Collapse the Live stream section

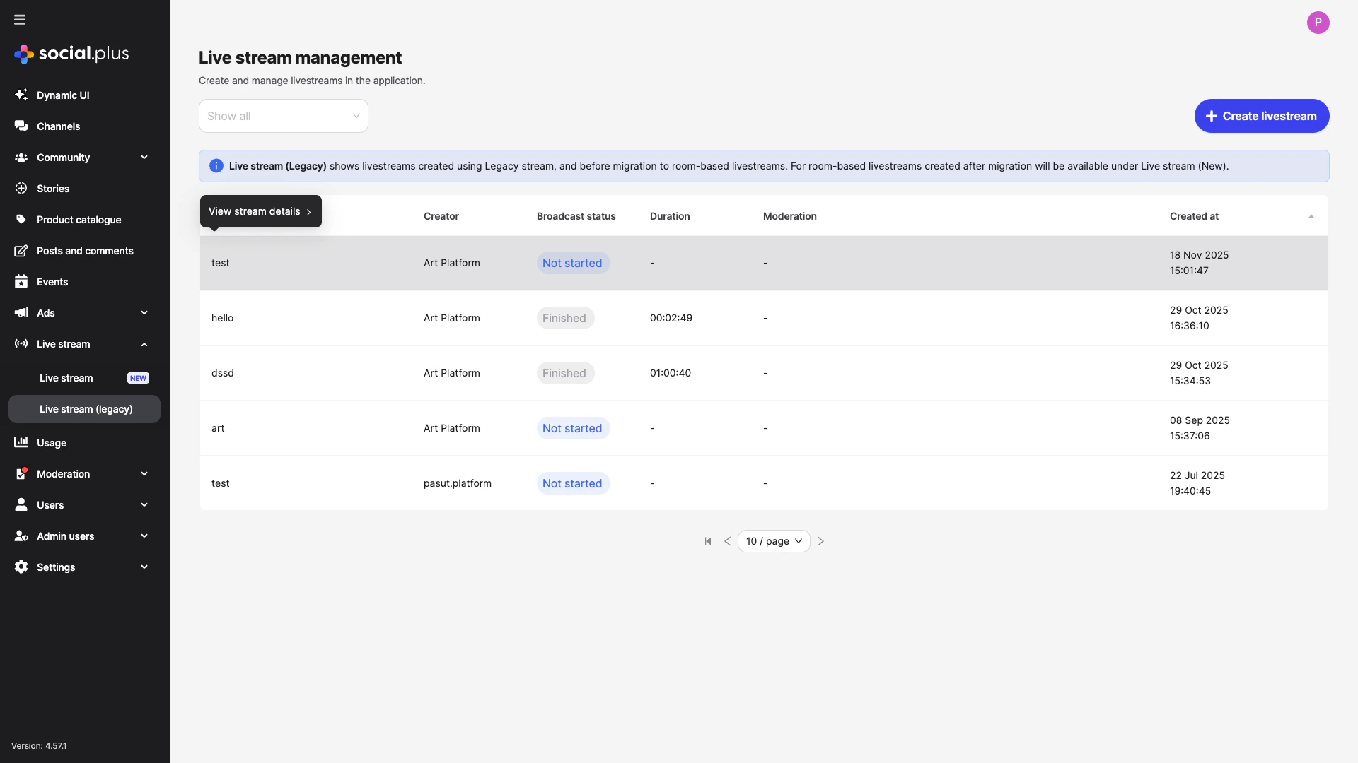click(144, 344)
